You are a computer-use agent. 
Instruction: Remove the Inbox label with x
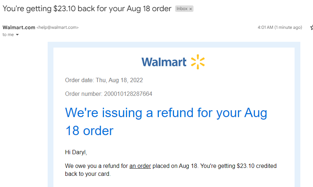click(190, 9)
